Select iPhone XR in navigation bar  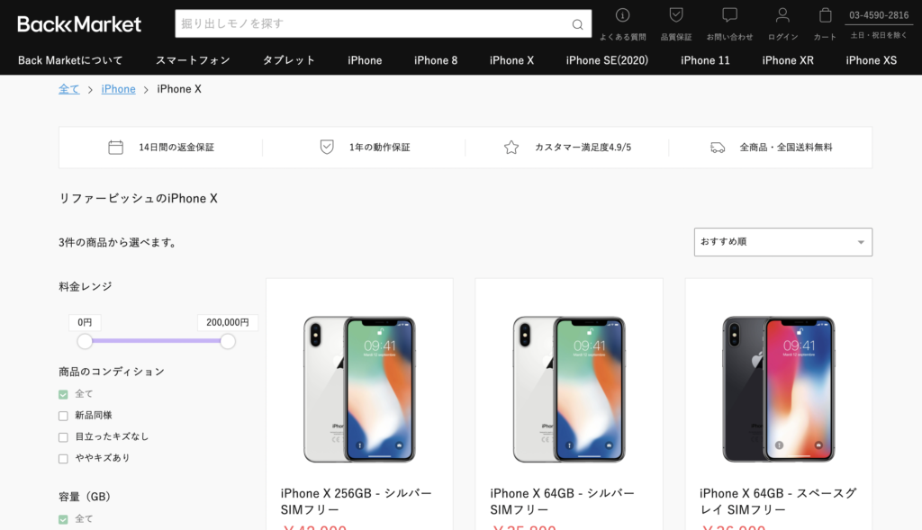[788, 60]
